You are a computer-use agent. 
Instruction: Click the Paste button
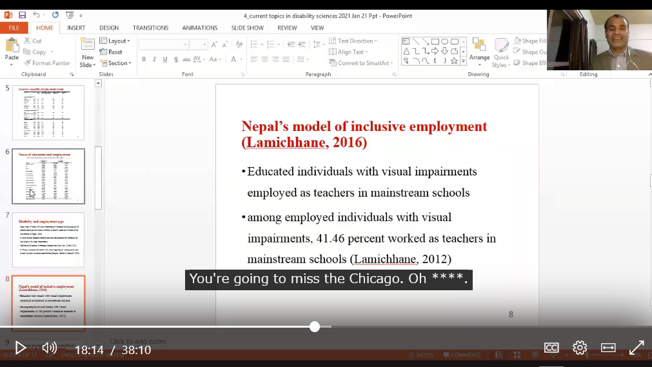(12, 52)
